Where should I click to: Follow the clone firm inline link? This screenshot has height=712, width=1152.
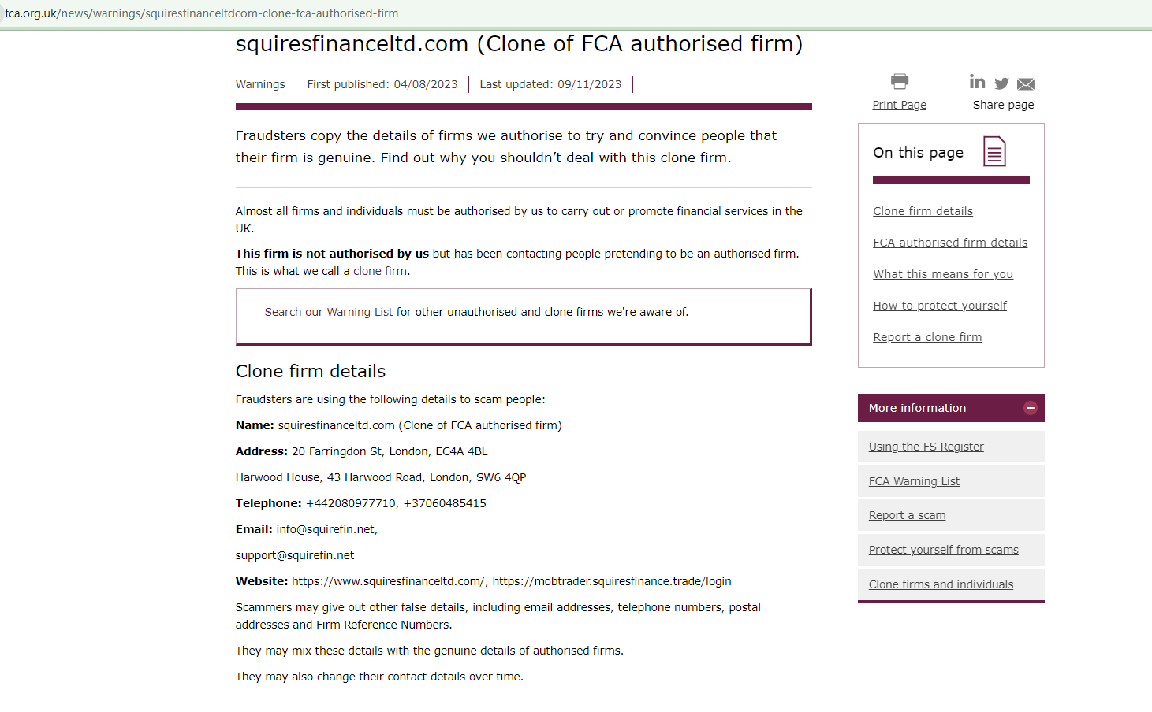point(380,271)
